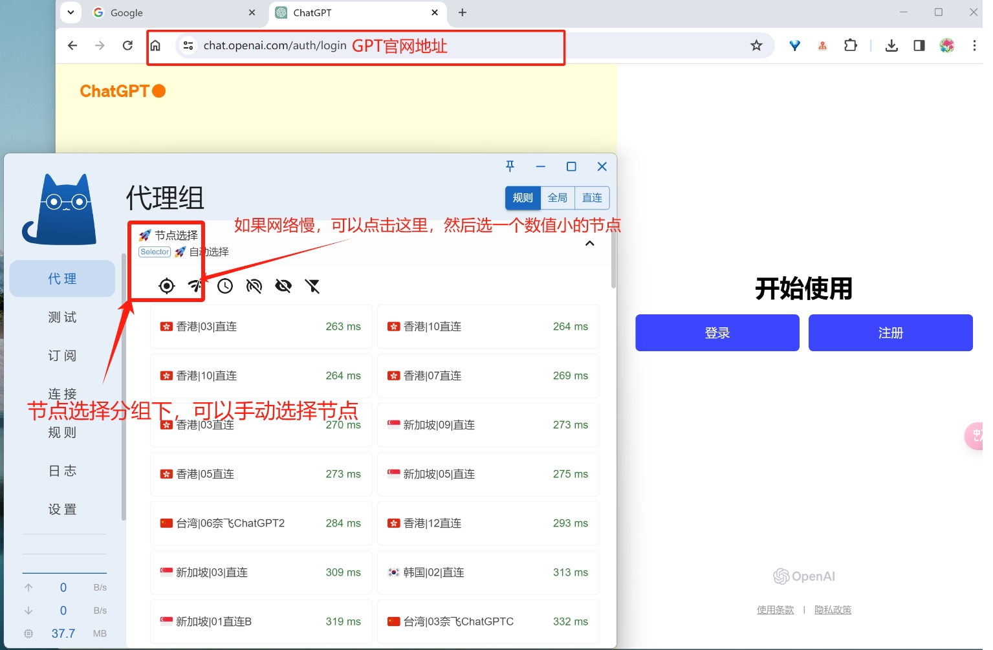The image size is (993, 650).
Task: Open the 日志 sidebar section
Action: click(x=62, y=471)
